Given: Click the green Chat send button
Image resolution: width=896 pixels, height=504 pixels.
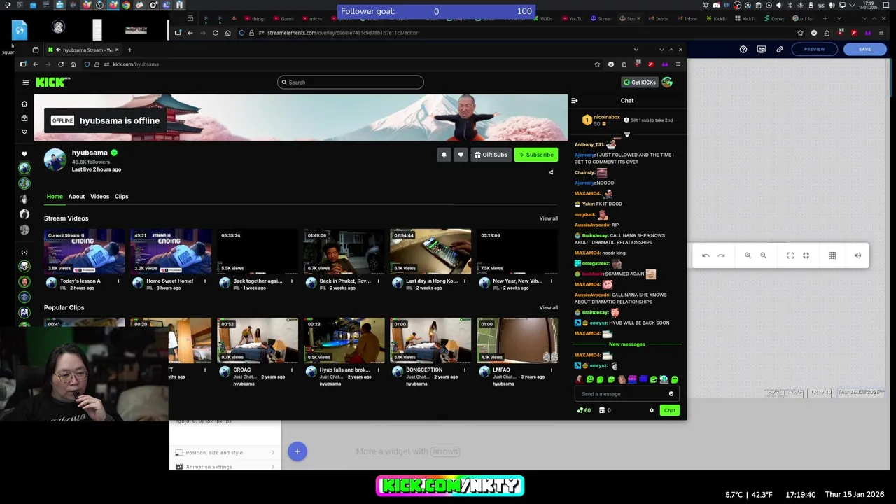Looking at the screenshot, I should (x=669, y=410).
